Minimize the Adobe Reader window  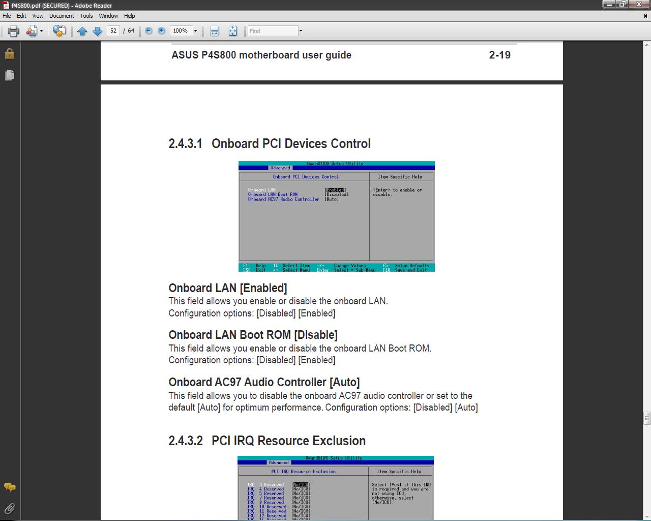609,4
